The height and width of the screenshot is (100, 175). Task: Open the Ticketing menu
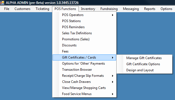42,9
